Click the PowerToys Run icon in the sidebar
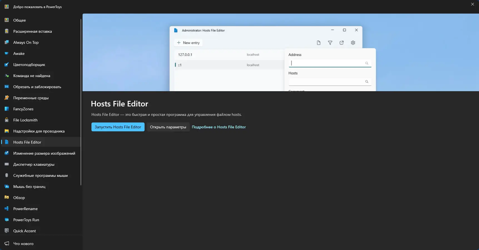This screenshot has height=250, width=479. pyautogui.click(x=7, y=220)
